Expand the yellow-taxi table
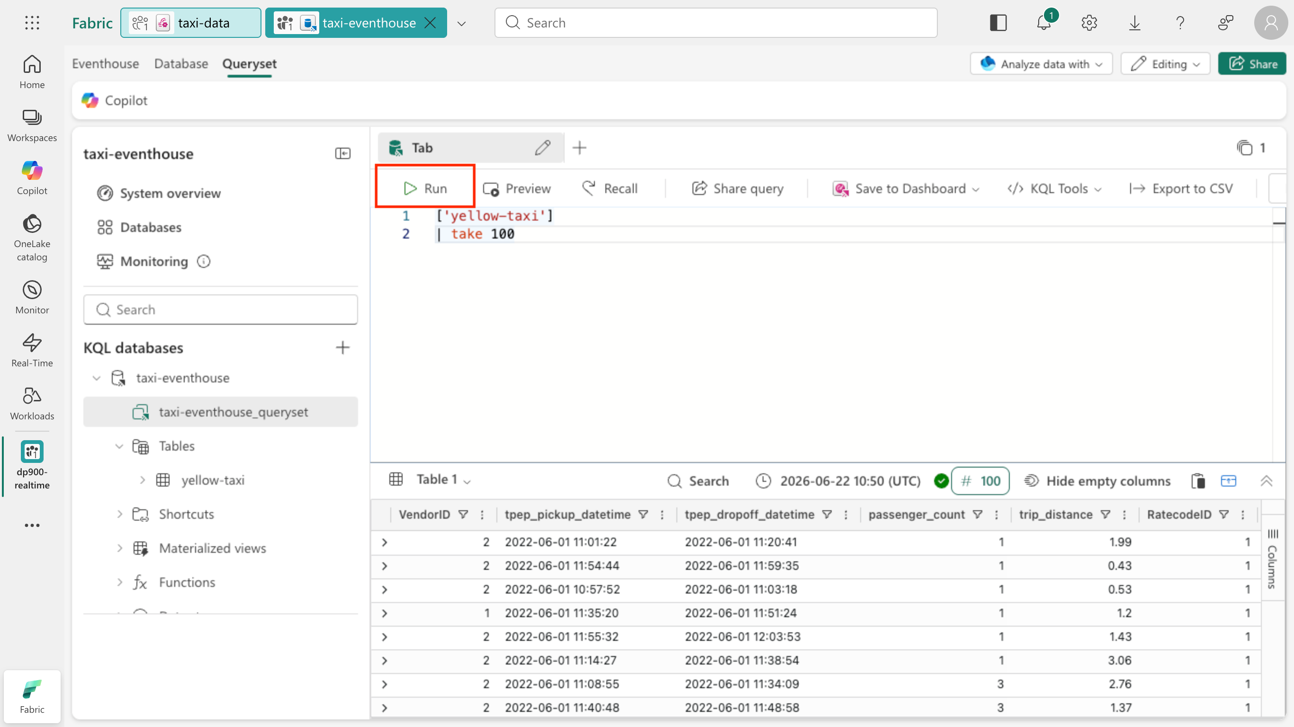The height and width of the screenshot is (727, 1294). 143,480
